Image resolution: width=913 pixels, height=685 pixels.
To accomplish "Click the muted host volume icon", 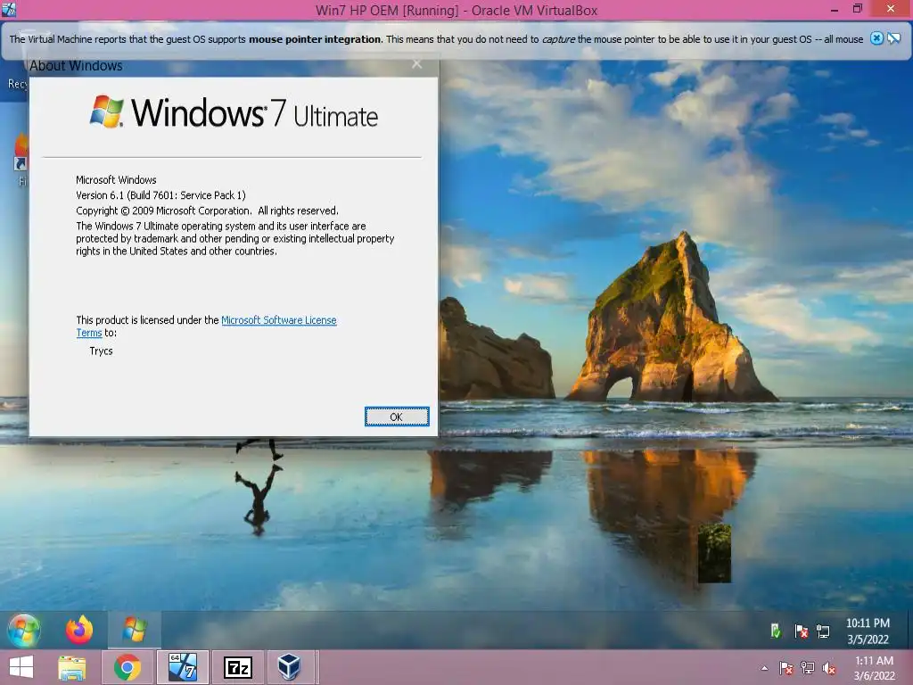I will 829,668.
